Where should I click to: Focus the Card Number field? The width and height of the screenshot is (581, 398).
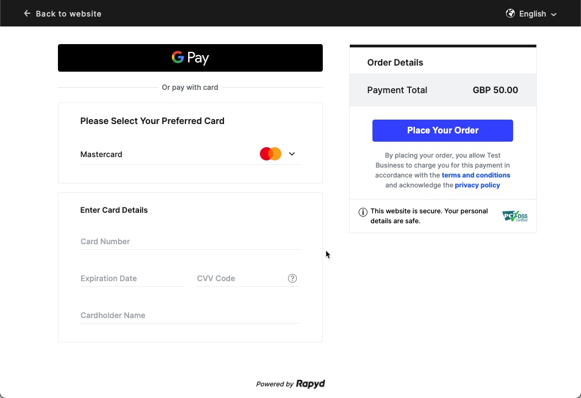click(190, 241)
